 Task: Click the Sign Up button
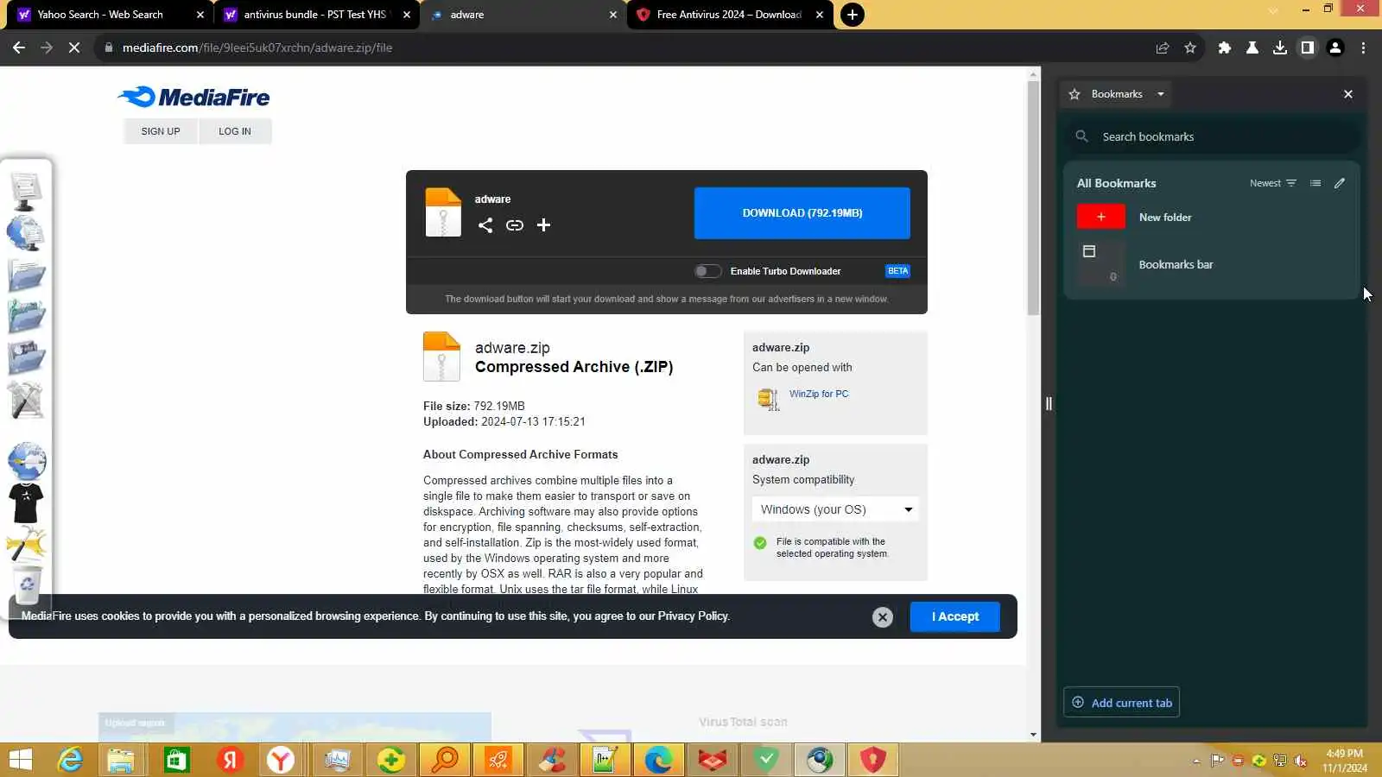tap(161, 131)
